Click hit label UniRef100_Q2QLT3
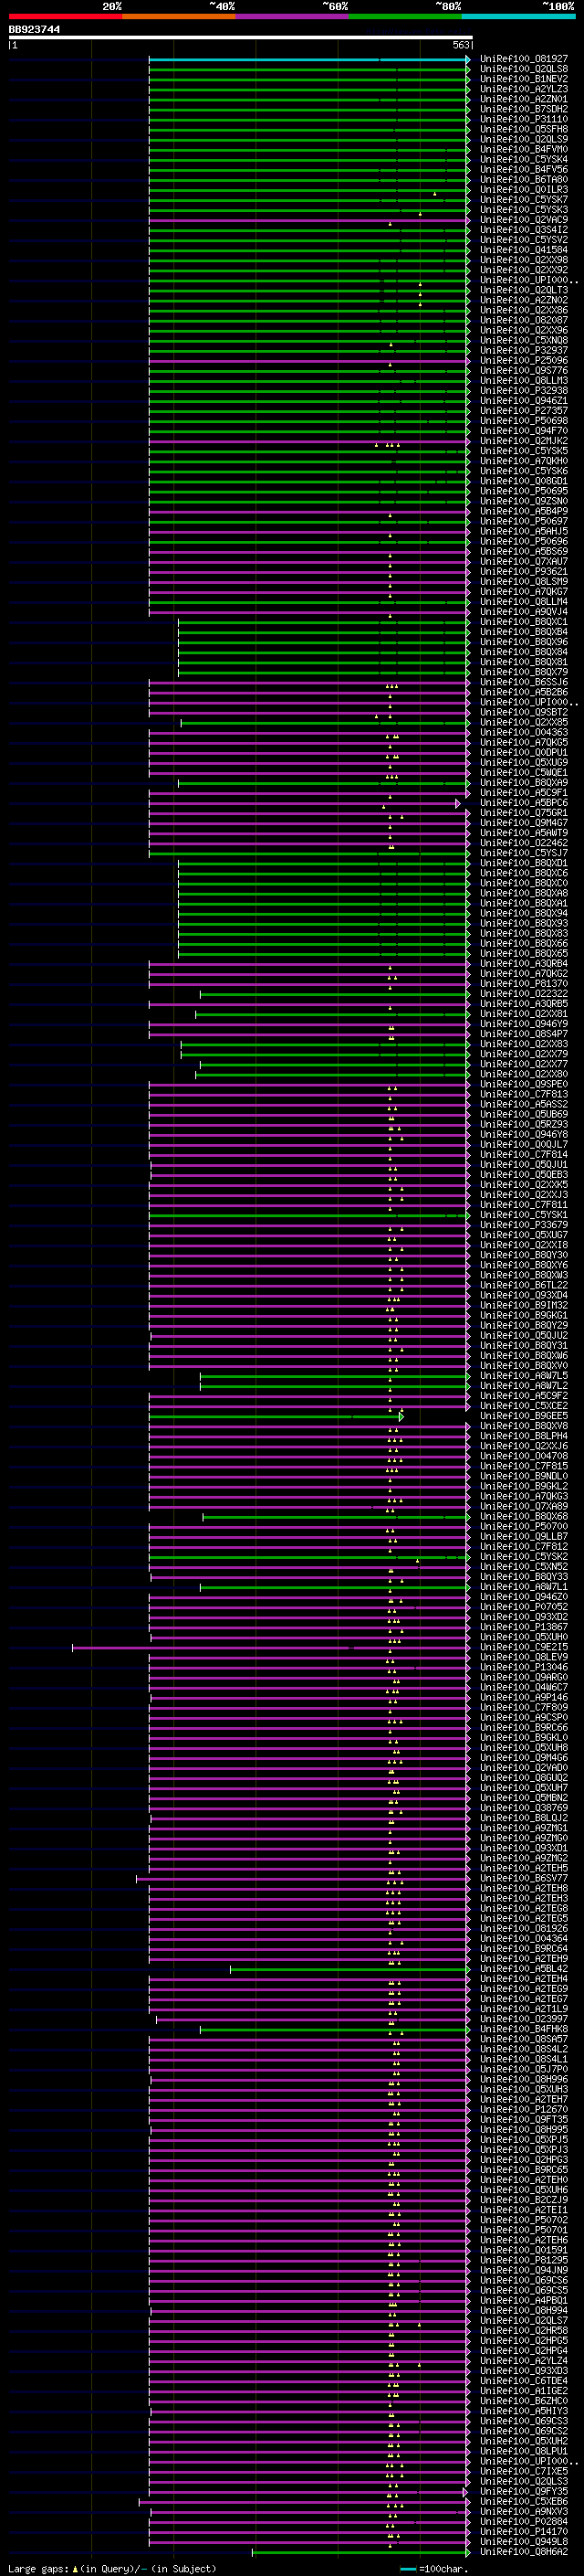The image size is (584, 2576). click(x=524, y=290)
